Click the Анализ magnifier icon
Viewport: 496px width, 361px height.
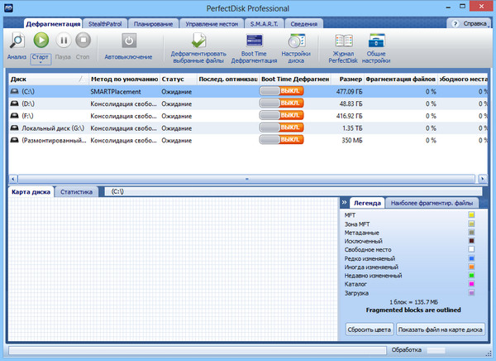point(17,41)
